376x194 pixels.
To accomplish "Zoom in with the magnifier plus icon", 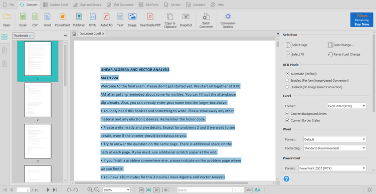I will [x=90, y=189].
